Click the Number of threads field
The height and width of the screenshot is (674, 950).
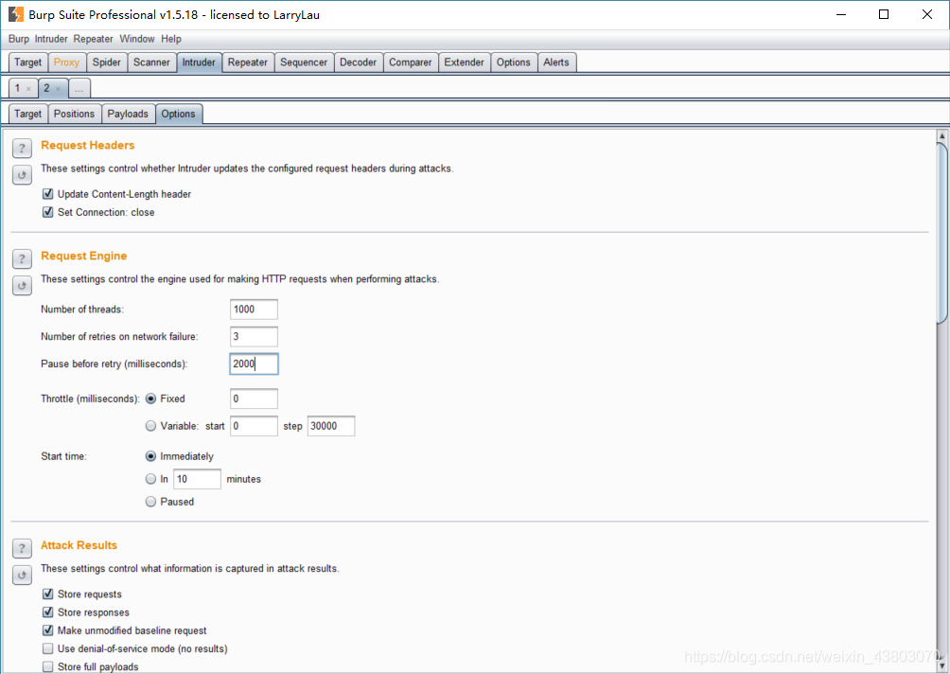[254, 310]
